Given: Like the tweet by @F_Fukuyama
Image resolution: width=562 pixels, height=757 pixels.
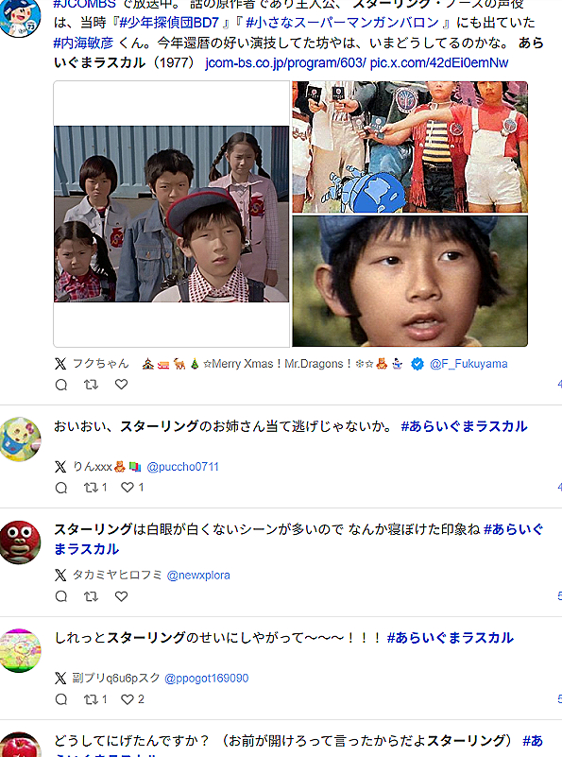Looking at the screenshot, I should [122, 385].
